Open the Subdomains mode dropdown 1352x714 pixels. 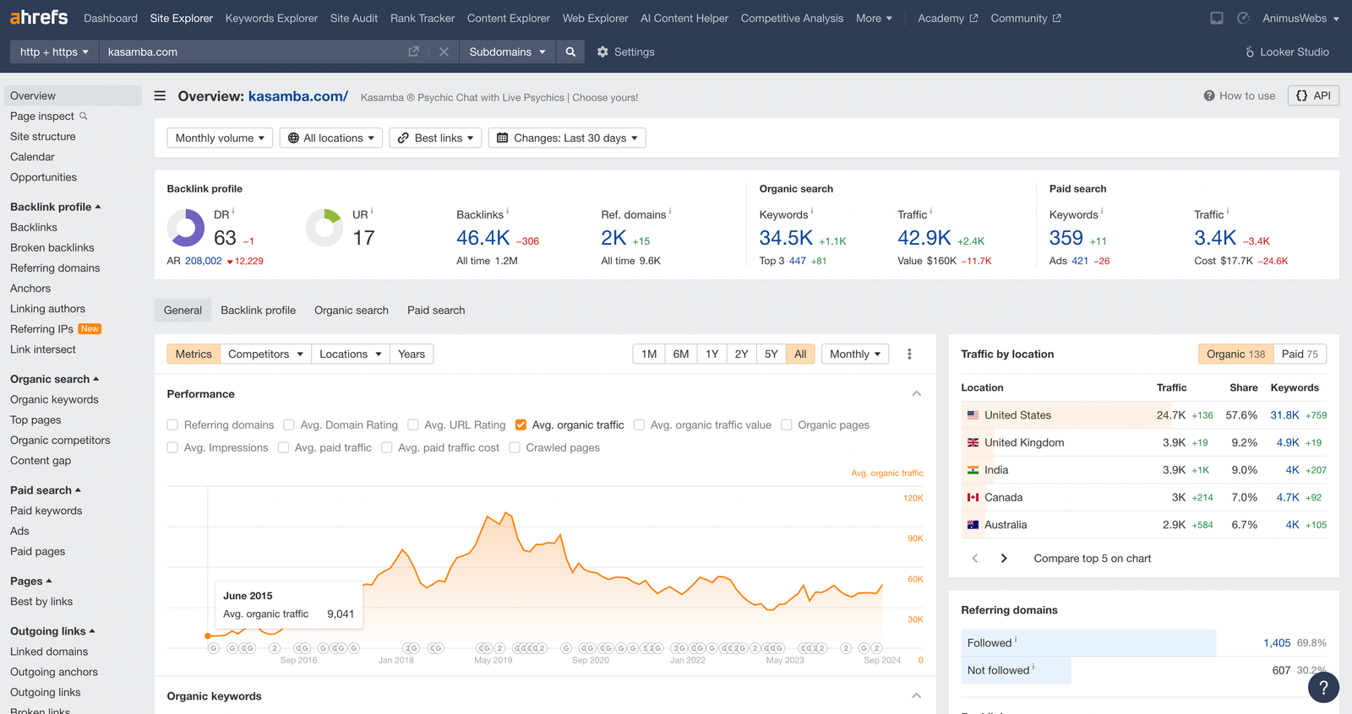click(507, 51)
